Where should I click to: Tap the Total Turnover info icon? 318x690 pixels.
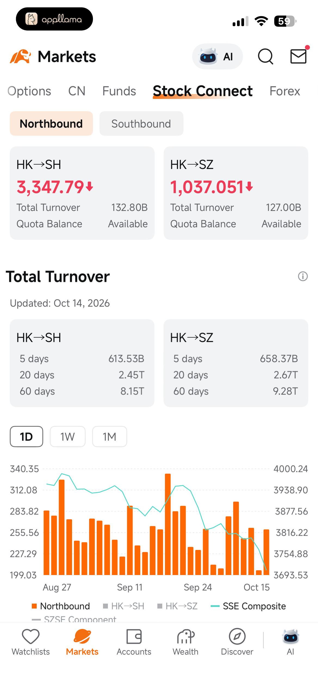(x=303, y=276)
